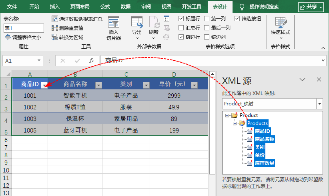Switch to the 数据 tab
The height and width of the screenshot is (196, 329).
126,7
